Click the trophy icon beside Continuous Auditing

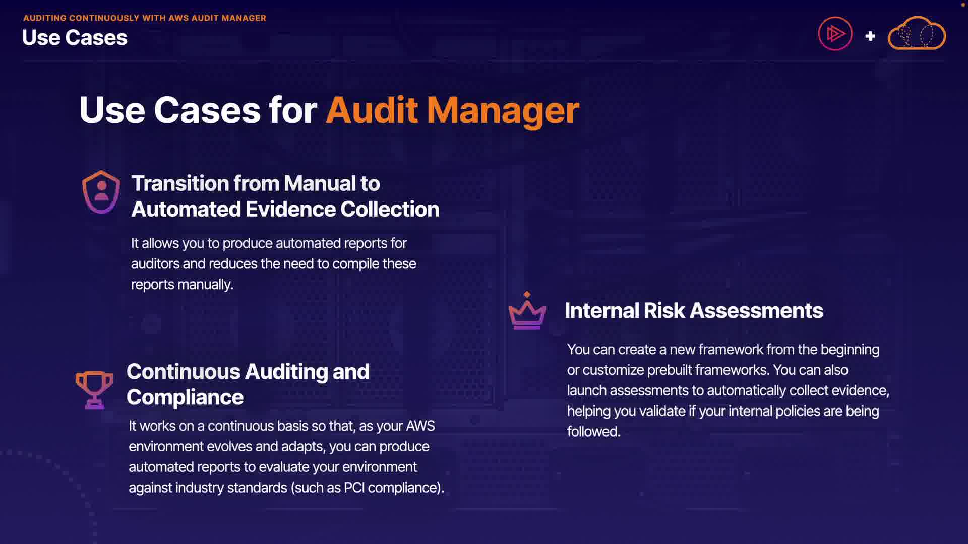(94, 389)
